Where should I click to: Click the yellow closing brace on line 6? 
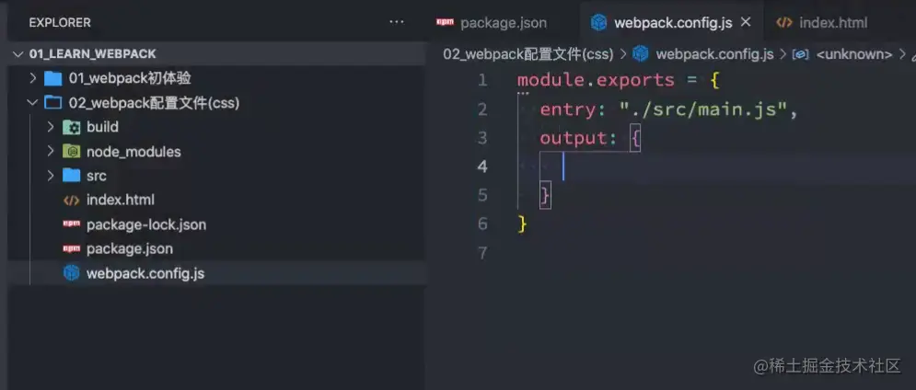pos(522,224)
